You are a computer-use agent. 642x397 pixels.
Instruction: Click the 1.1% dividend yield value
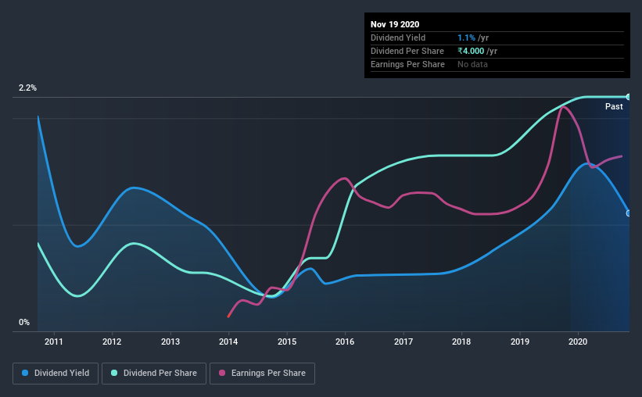click(x=466, y=38)
